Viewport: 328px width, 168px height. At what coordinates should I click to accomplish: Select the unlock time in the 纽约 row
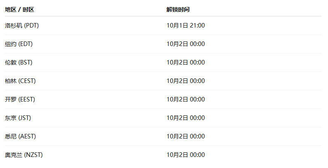(x=185, y=44)
